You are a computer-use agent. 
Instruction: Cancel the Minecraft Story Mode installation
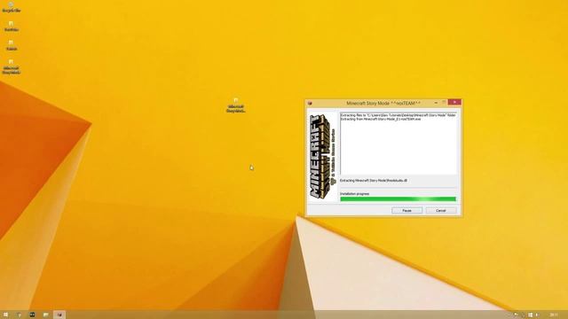coord(441,211)
